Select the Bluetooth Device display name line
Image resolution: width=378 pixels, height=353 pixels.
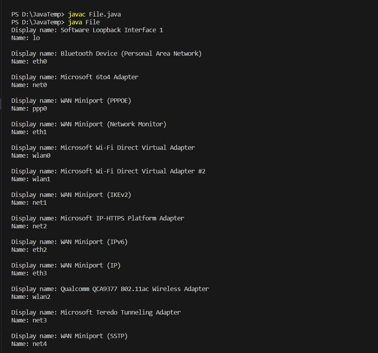[x=106, y=53]
